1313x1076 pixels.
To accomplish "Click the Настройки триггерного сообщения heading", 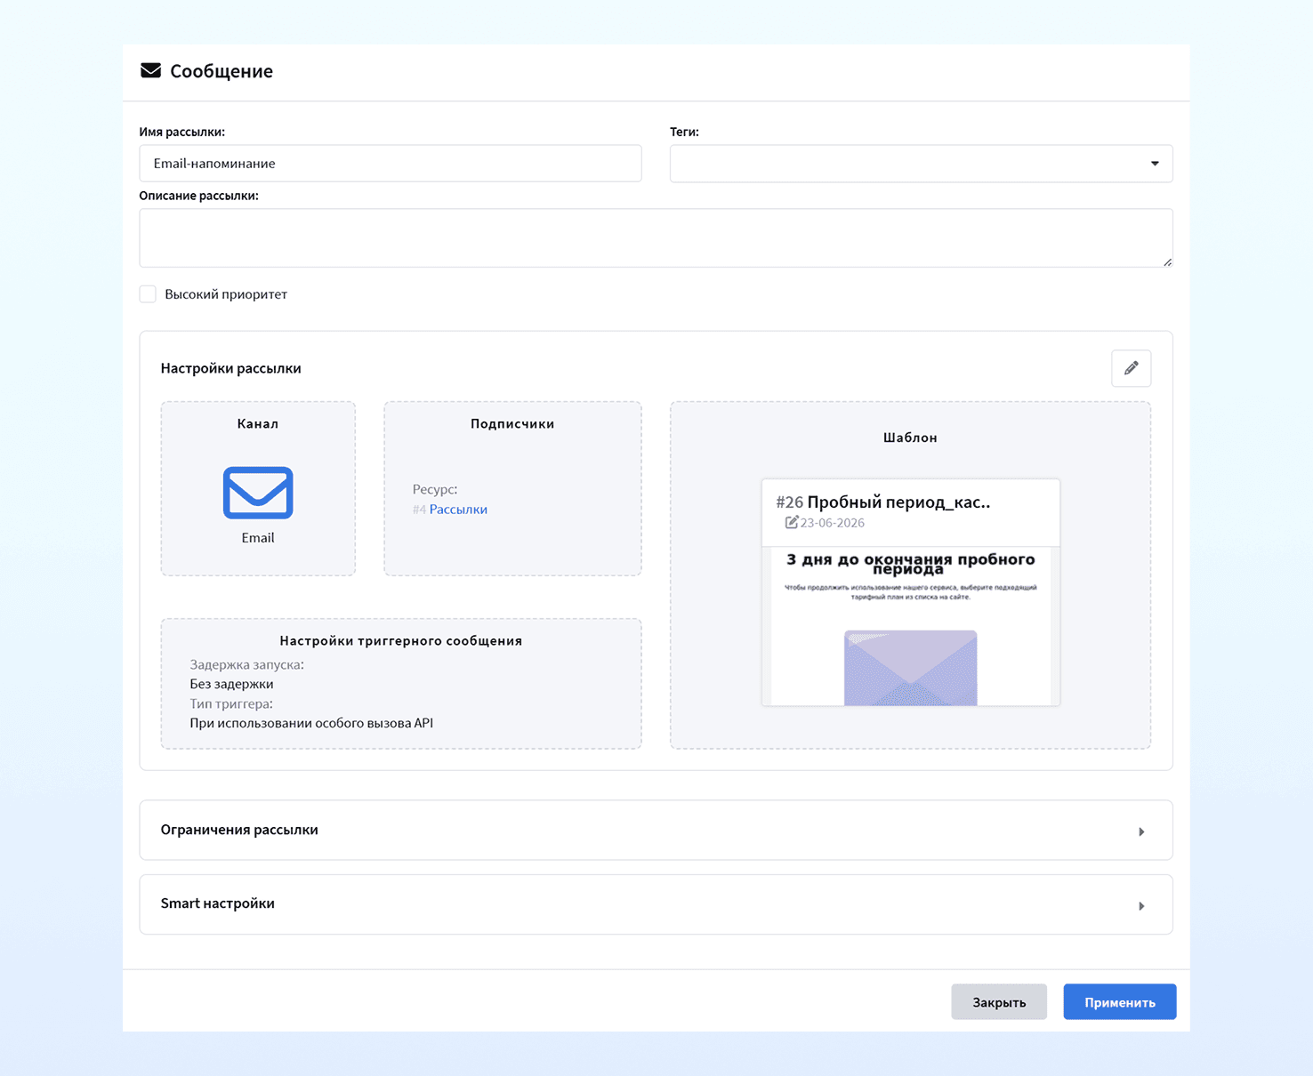I will [401, 640].
